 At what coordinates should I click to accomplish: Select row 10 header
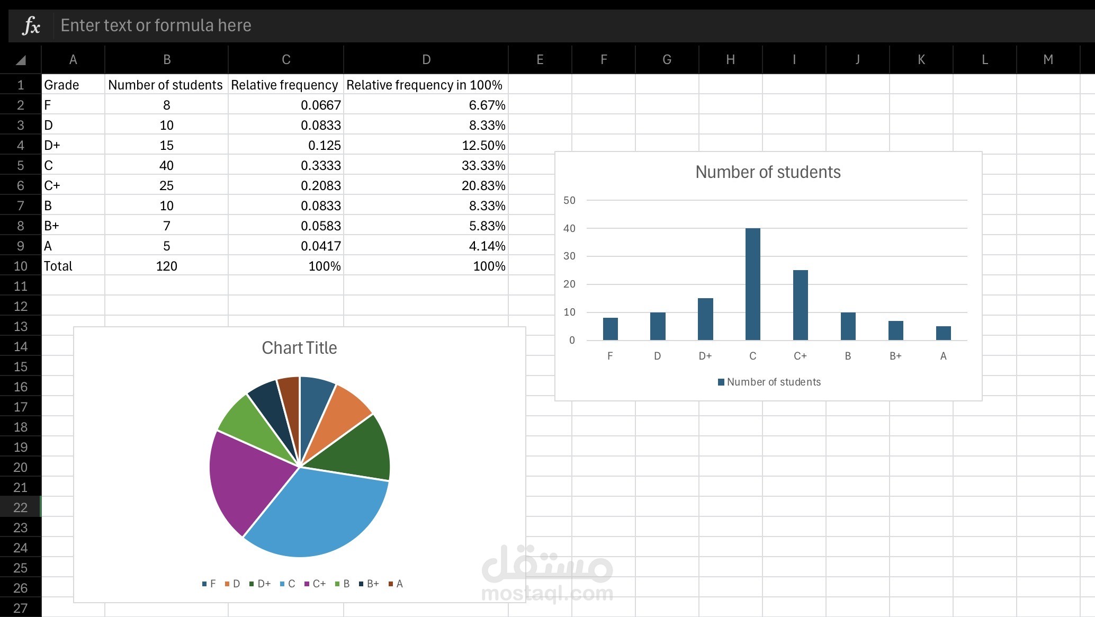(x=20, y=266)
